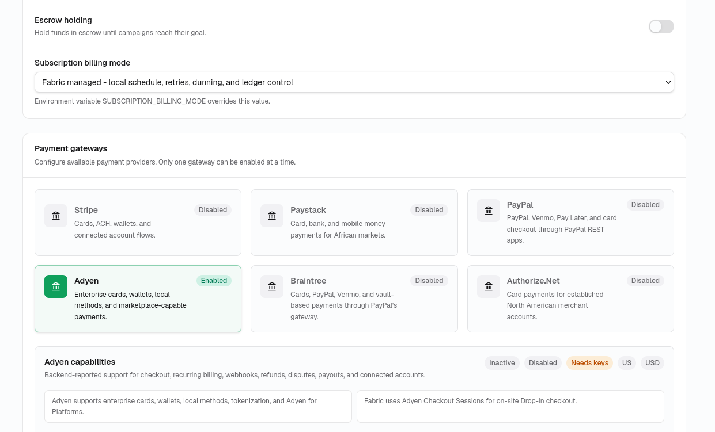The image size is (715, 432).
Task: Click the SUBSCRIPTION_BILLING_MODE environment variable note
Action: (x=152, y=101)
